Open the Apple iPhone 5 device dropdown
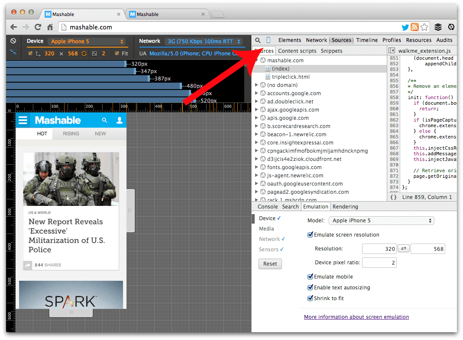The image size is (463, 340). [87, 41]
